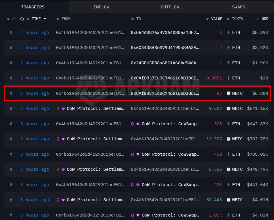Open CoW Protocol: Settlem… in the 9.507 WBTC row

coord(96,108)
